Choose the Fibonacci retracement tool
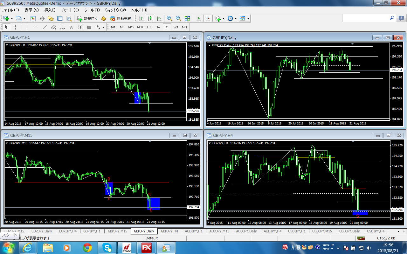Image resolution: width=407 pixels, height=254 pixels. 63,27
